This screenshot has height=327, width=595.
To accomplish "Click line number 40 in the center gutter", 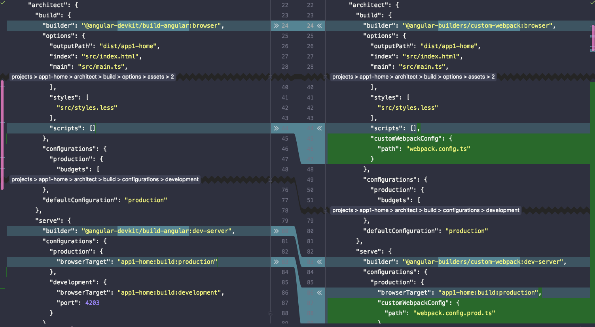I will click(285, 87).
